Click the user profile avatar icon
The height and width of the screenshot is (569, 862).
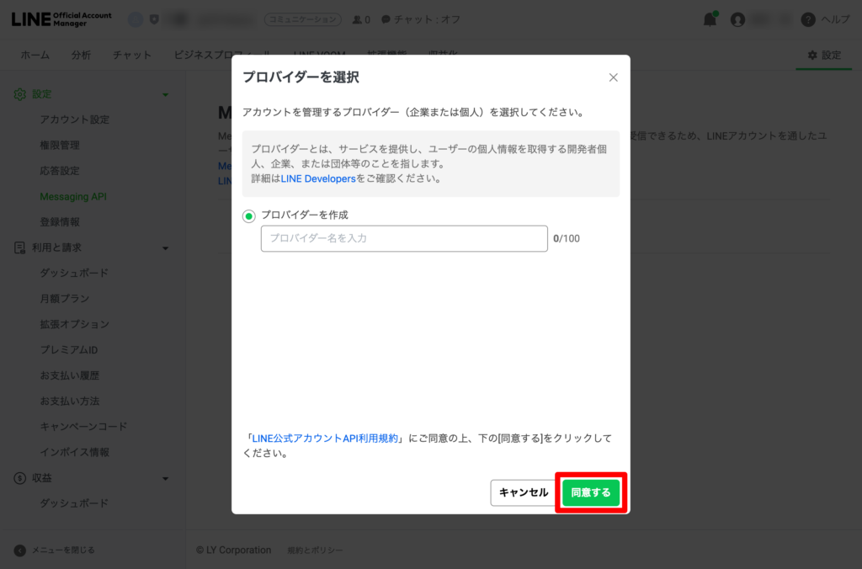(x=738, y=19)
